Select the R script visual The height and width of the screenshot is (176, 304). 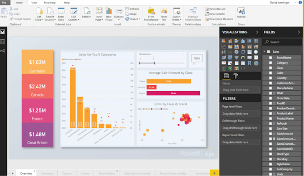(249, 63)
